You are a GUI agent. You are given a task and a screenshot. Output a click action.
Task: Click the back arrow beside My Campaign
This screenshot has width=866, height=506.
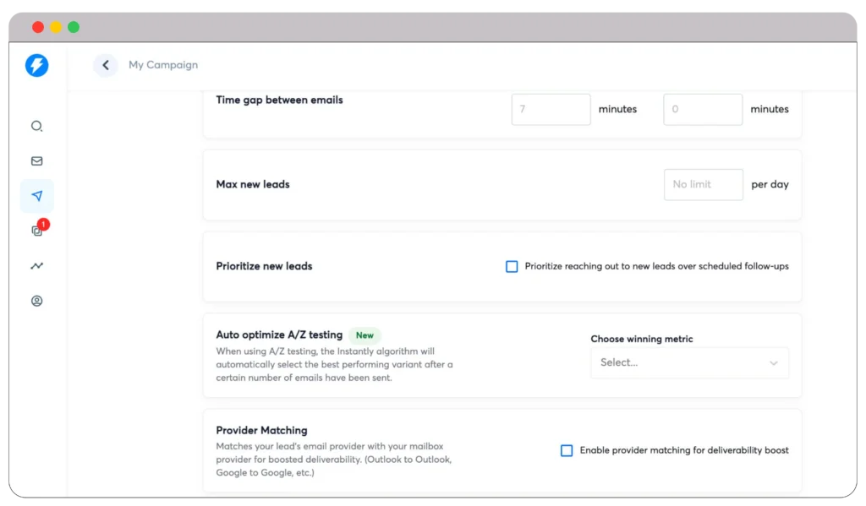pos(105,65)
